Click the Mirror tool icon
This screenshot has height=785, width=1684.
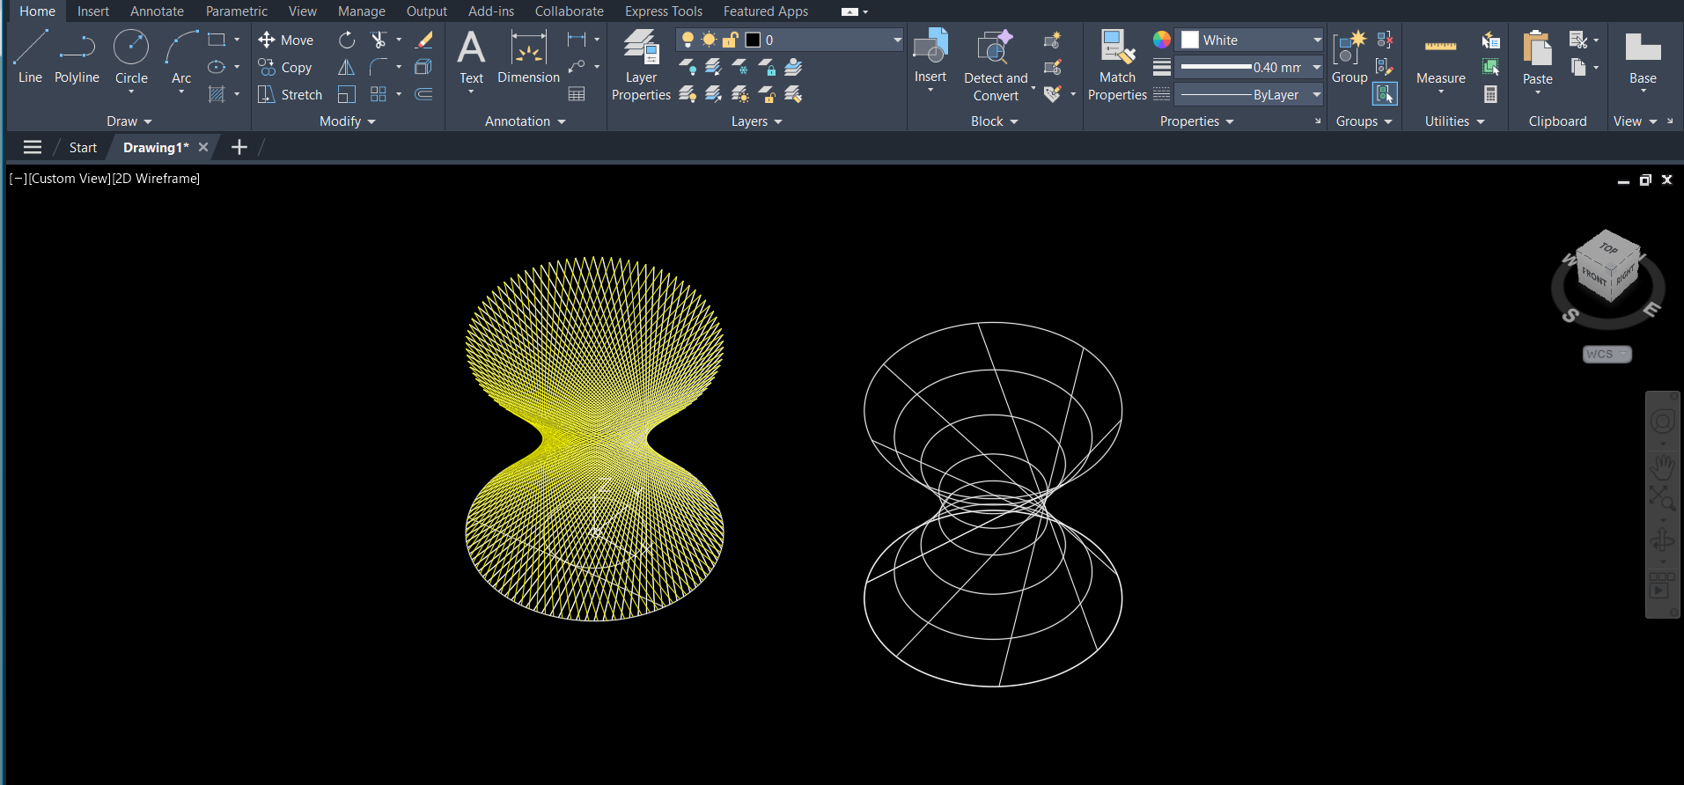[x=347, y=68]
